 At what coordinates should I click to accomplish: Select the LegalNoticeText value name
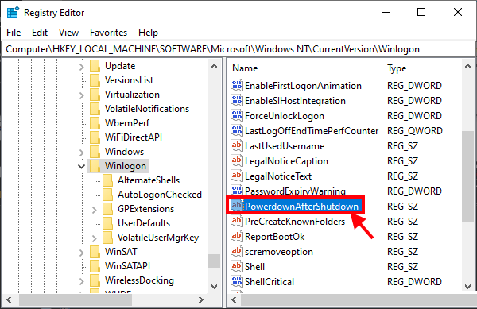pyautogui.click(x=278, y=176)
